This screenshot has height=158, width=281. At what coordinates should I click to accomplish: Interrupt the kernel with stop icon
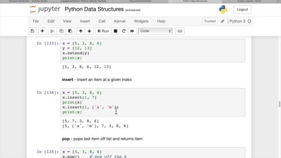point(115,31)
